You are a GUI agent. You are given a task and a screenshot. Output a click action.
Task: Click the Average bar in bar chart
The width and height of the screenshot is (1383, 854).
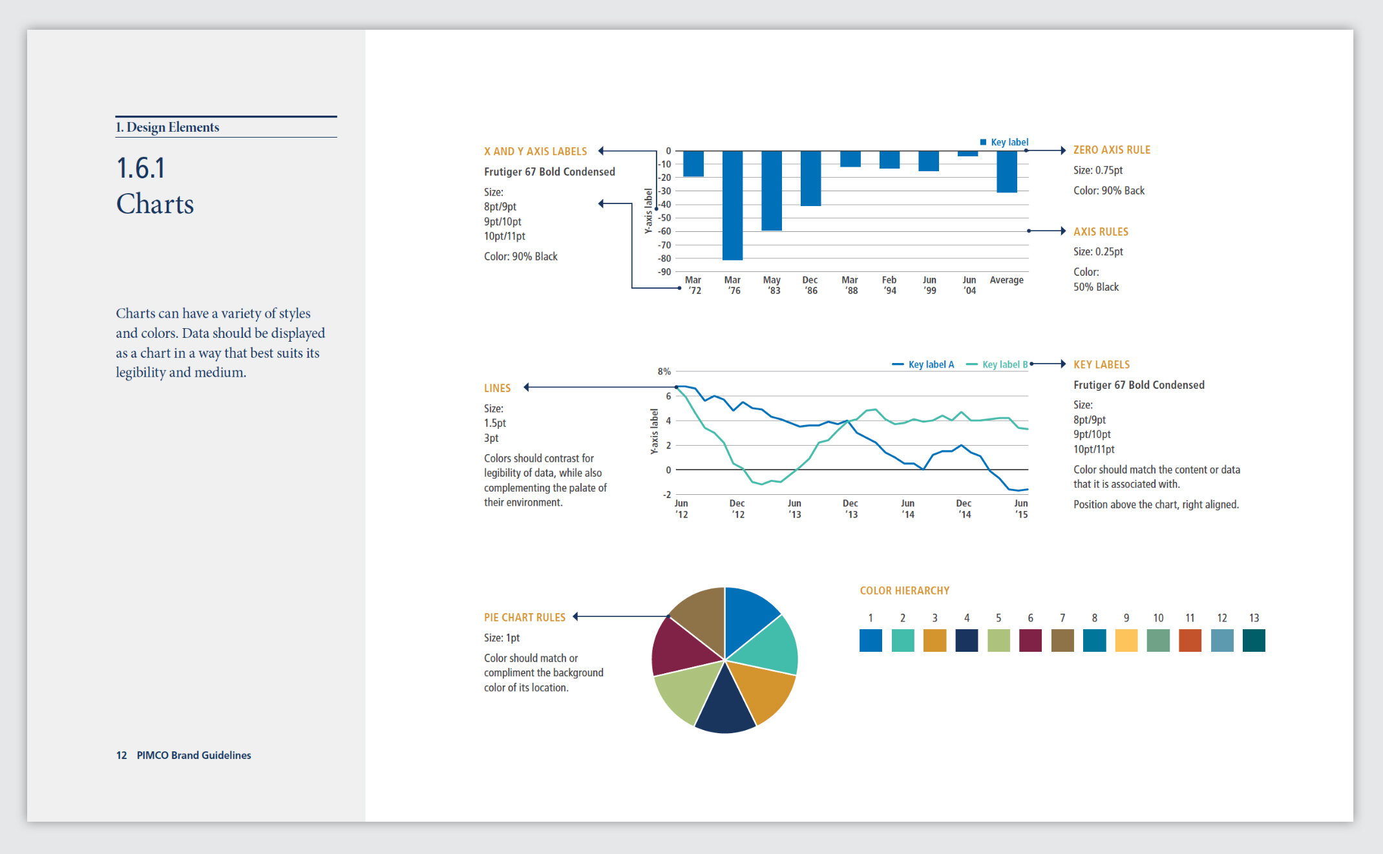[1006, 171]
